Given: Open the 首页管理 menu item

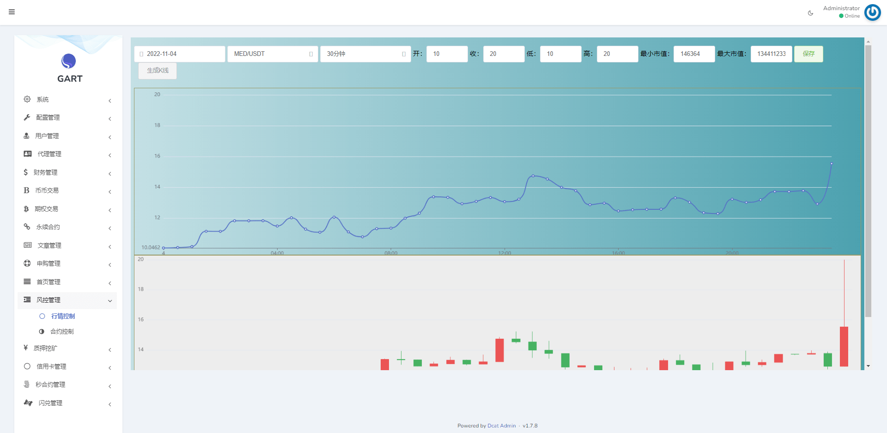Looking at the screenshot, I should (49, 282).
